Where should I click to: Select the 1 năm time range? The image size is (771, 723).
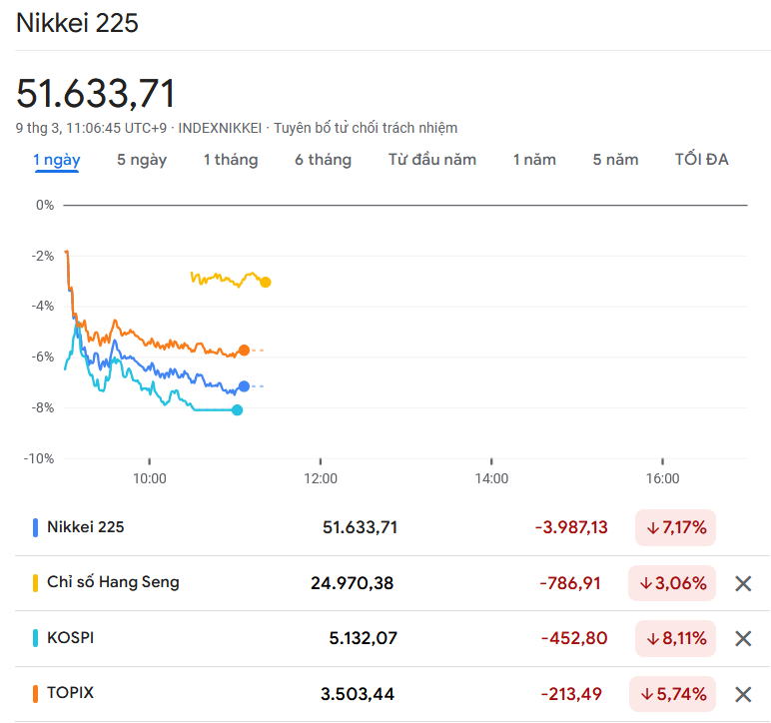[534, 160]
